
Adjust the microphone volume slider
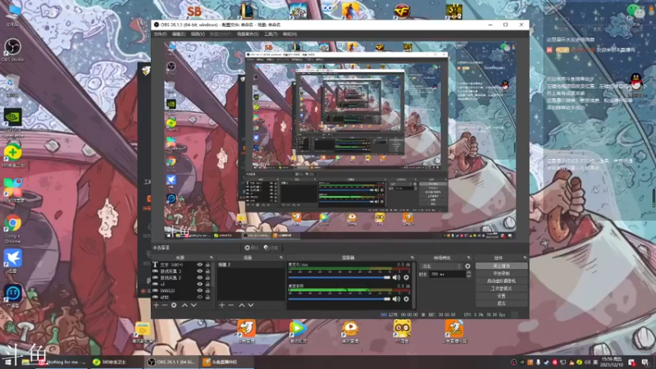pyautogui.click(x=339, y=277)
